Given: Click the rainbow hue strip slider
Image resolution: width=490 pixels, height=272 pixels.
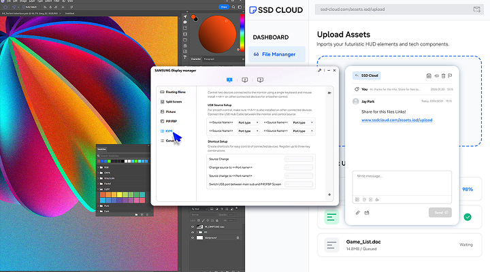Looking at the screenshot, I should coord(242,33).
